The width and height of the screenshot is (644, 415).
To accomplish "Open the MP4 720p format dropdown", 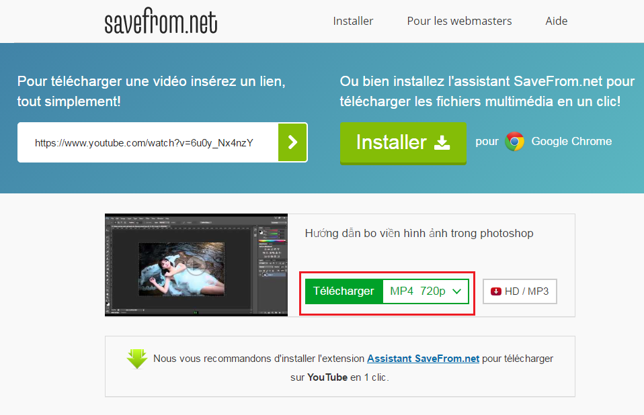I will (417, 291).
